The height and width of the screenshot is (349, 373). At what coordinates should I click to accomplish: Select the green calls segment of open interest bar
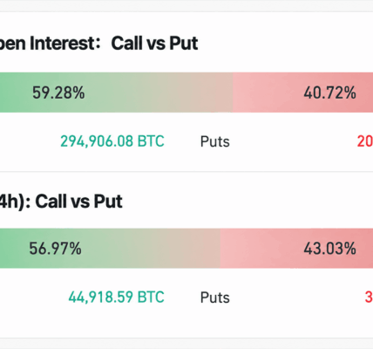coord(116,92)
